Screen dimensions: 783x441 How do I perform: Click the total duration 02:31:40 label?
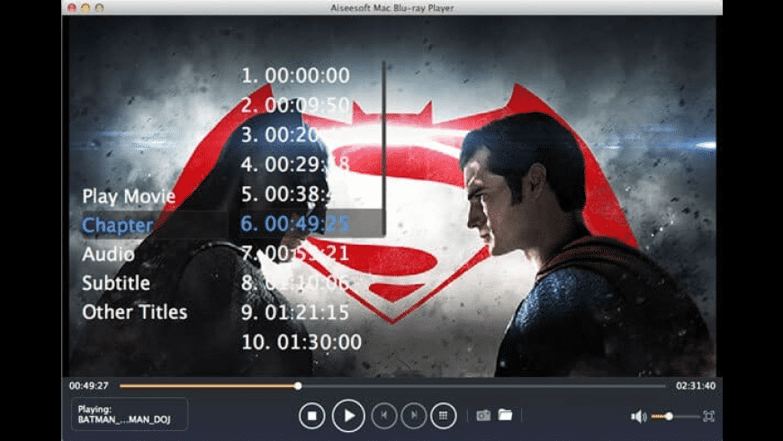696,385
